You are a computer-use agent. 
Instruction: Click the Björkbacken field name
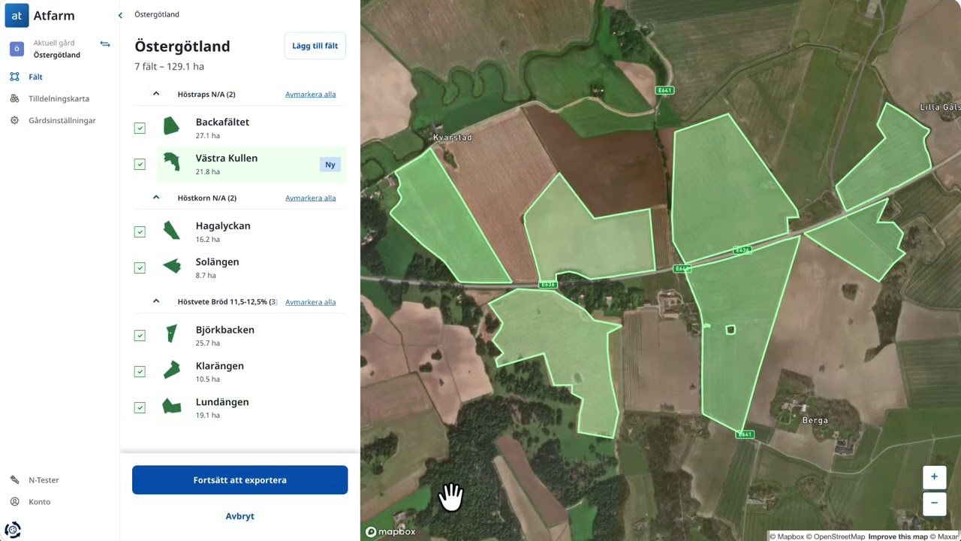tap(225, 329)
